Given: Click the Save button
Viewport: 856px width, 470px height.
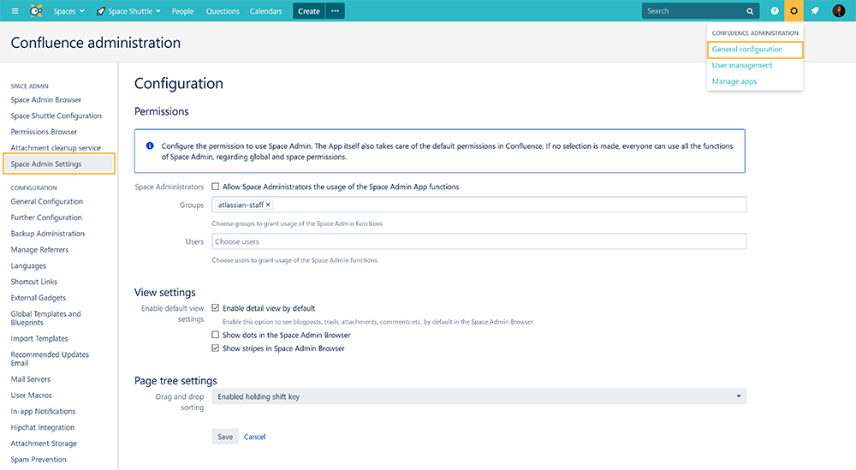Looking at the screenshot, I should tap(225, 437).
